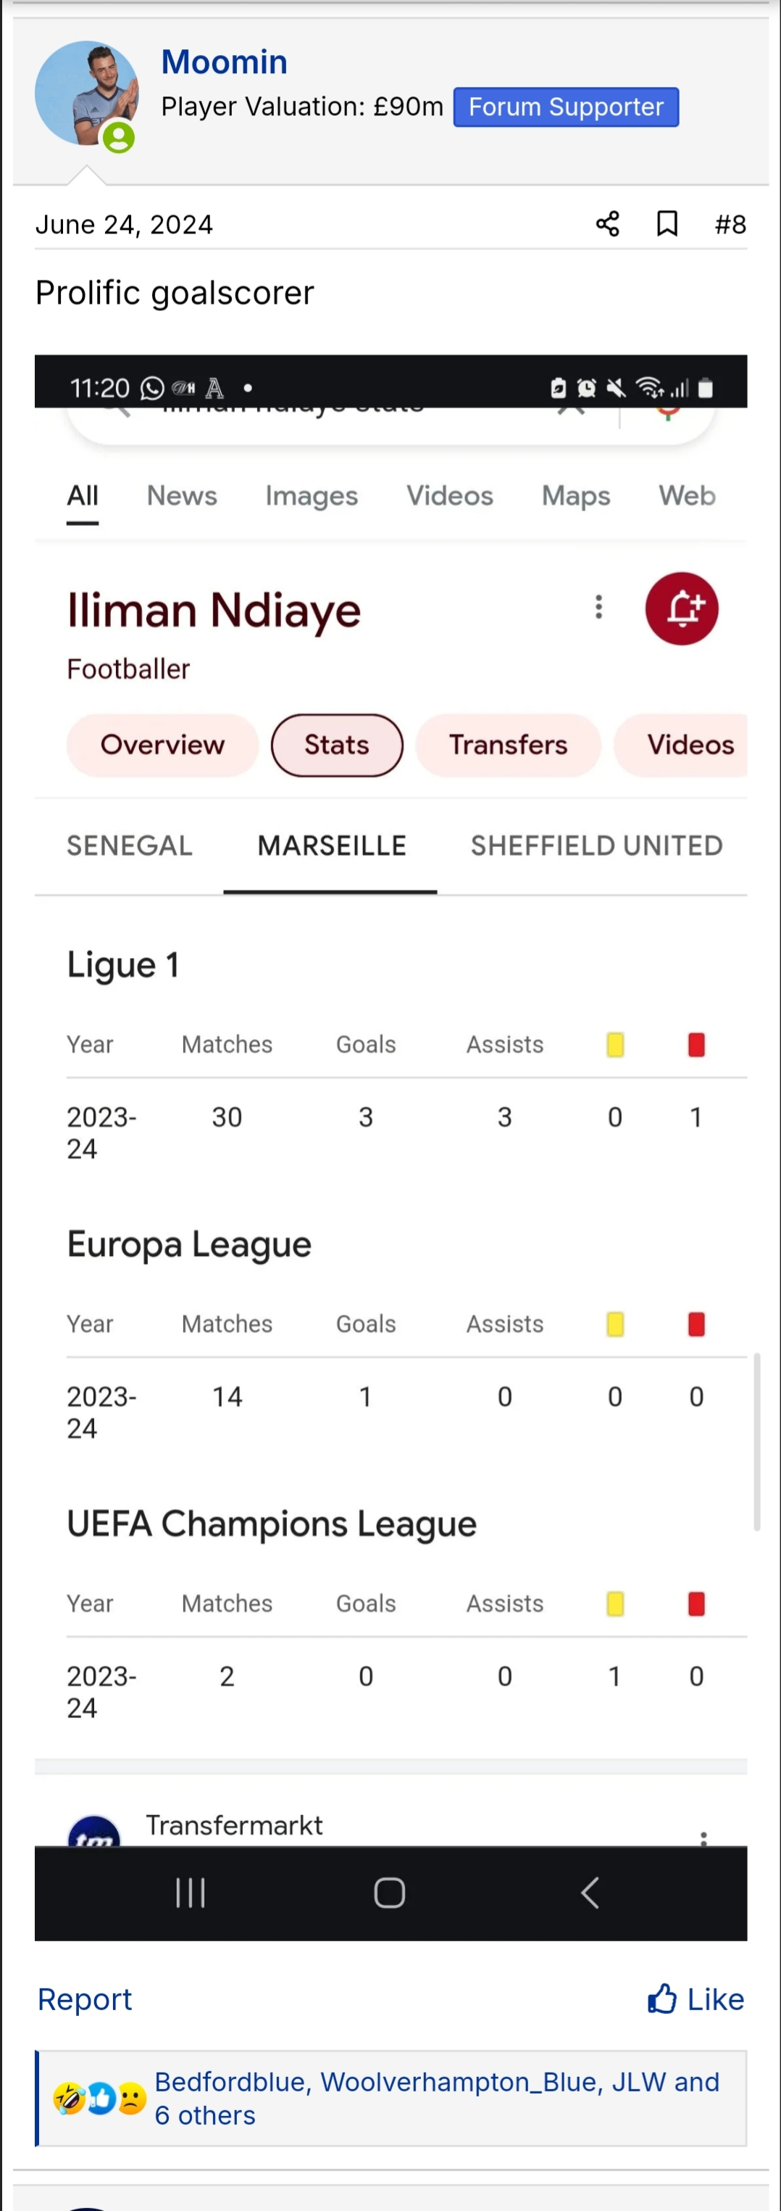Click the Forum Supporter badge
This screenshot has height=2211, width=781.
565,107
